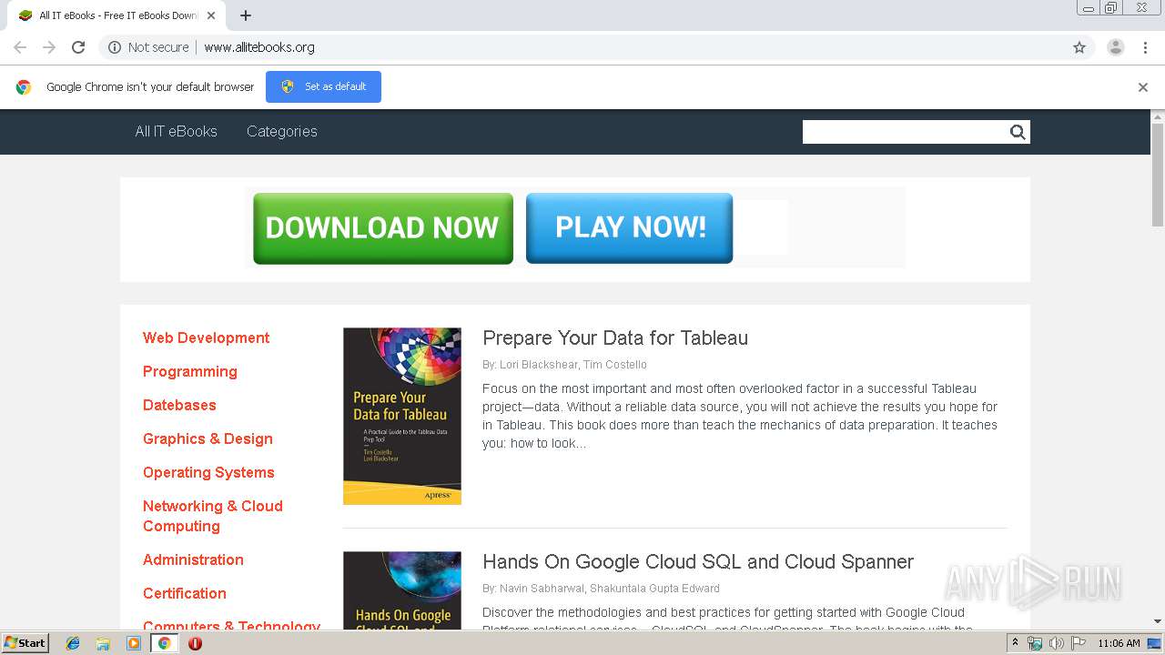
Task: Open the Prepare Your Data for Tableau cover
Action: tap(402, 416)
